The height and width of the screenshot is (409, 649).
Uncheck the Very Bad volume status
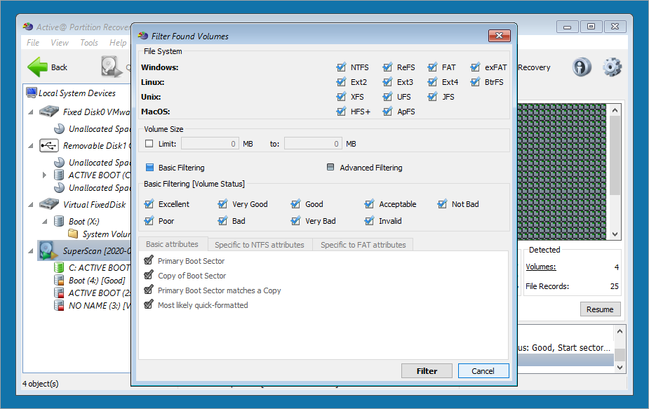[x=295, y=221]
